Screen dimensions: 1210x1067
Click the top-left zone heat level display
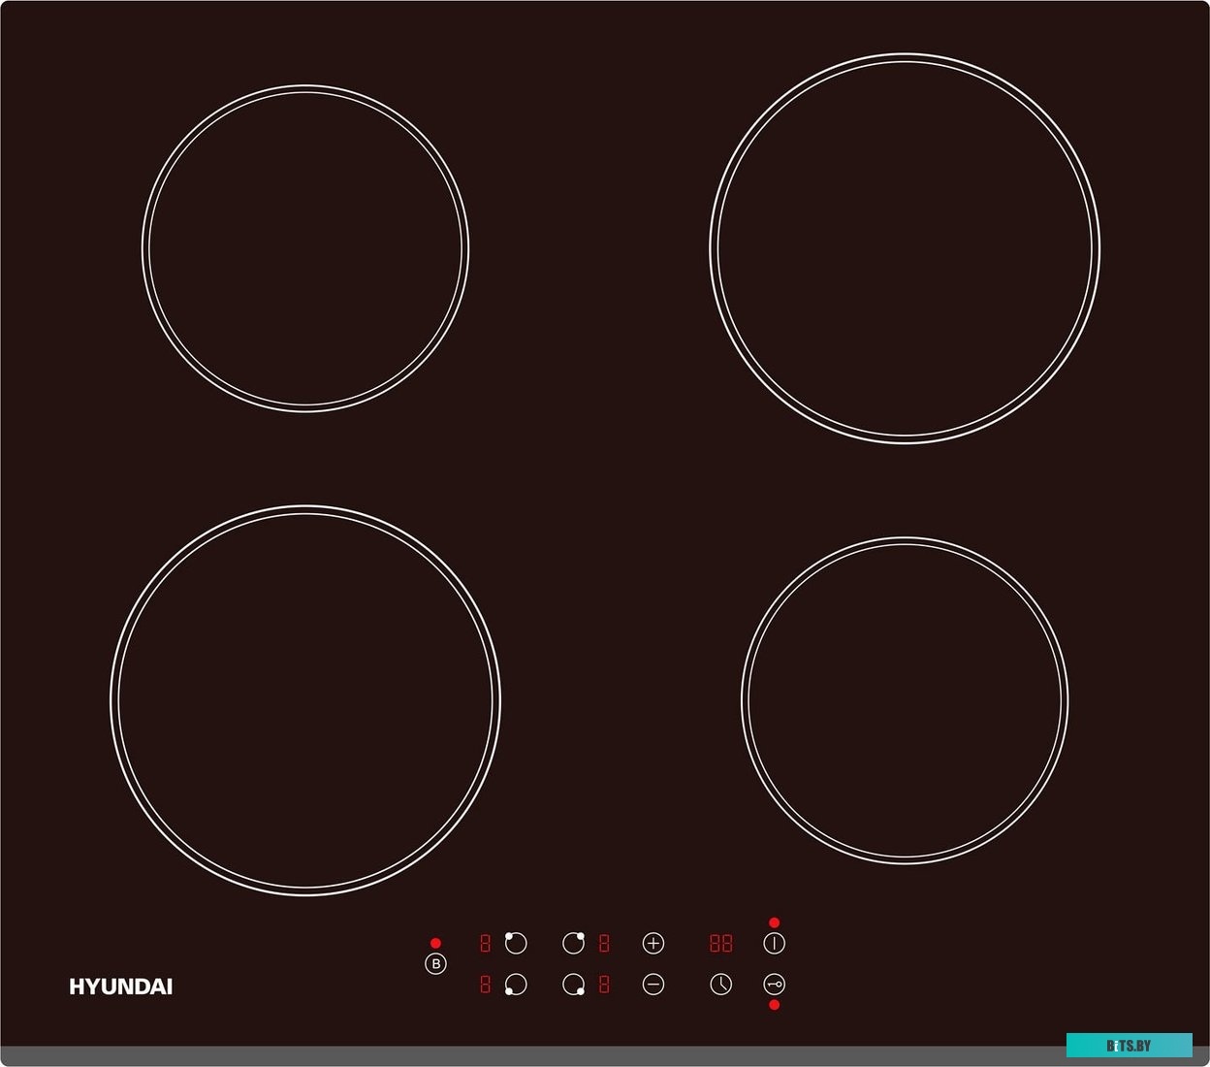485,943
